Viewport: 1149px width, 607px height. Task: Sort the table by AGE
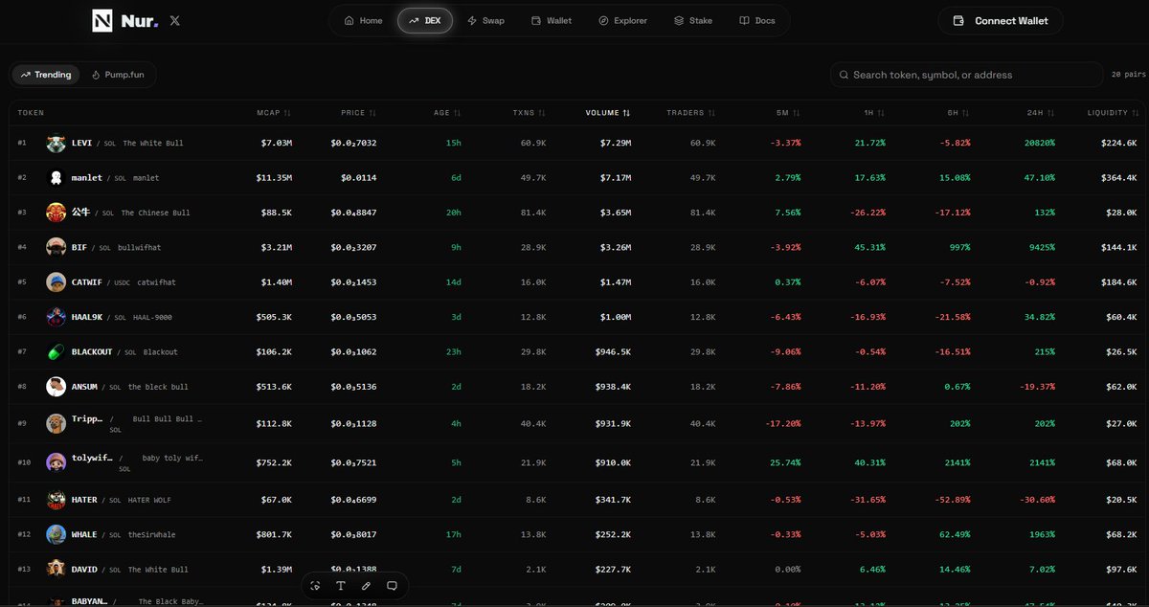447,113
